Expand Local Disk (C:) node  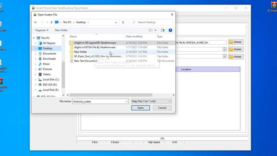pos(35,80)
